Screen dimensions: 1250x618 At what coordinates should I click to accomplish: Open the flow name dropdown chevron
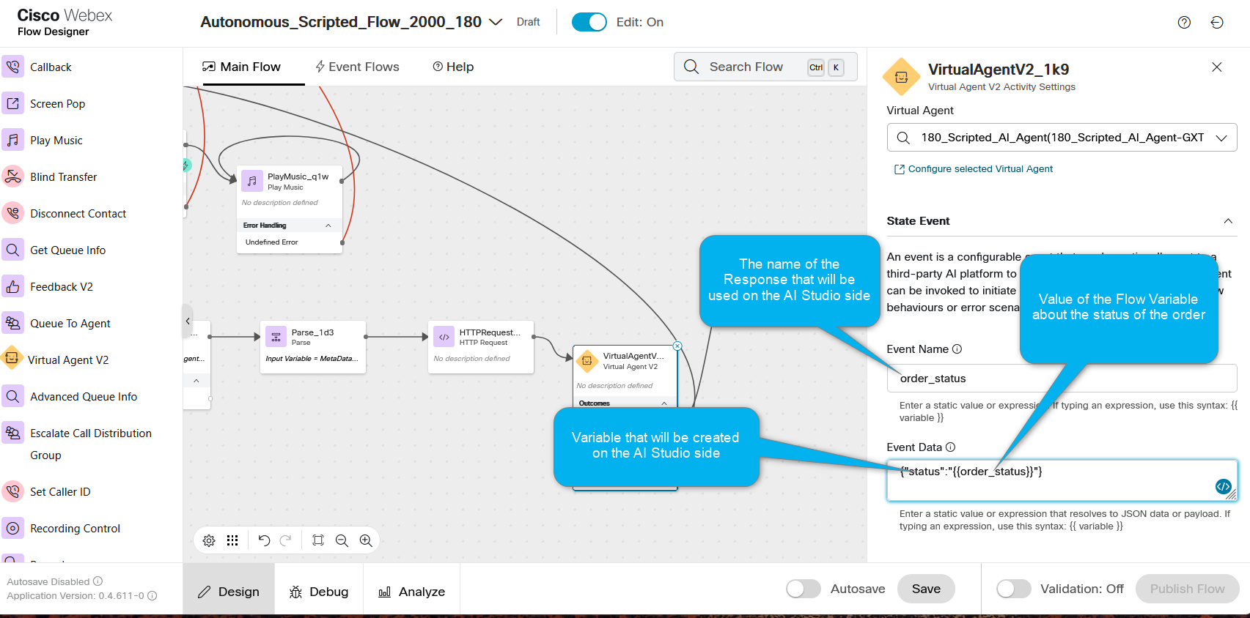click(x=496, y=22)
